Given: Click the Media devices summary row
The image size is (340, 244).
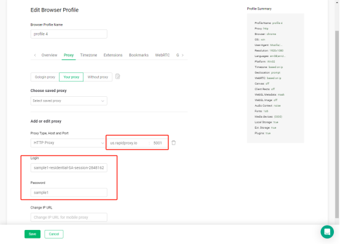Looking at the screenshot, I should pos(268,116).
